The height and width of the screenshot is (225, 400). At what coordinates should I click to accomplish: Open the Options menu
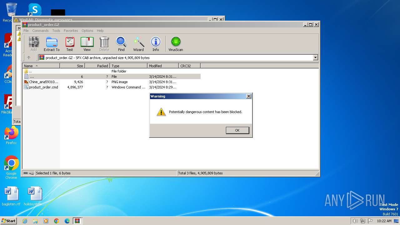coord(87,31)
